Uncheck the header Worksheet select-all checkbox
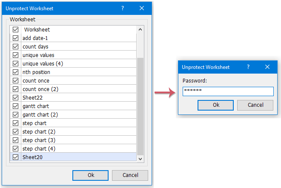The width and height of the screenshot is (281, 188). tap(16, 30)
